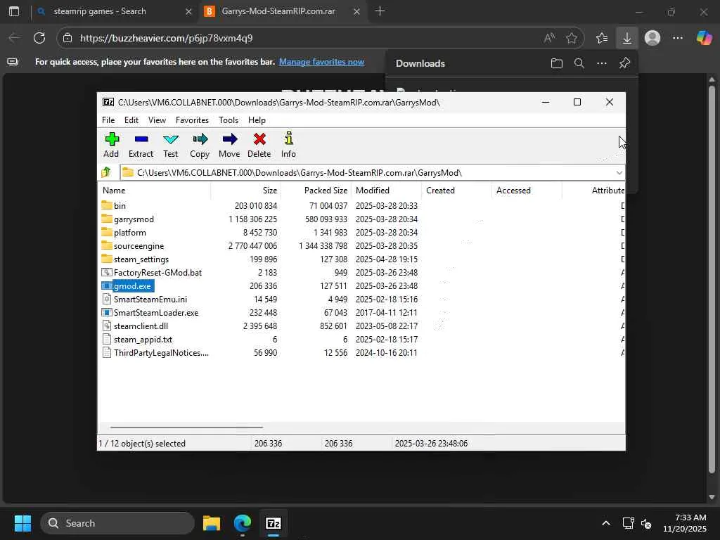Select the garrysmod folder icon
The width and height of the screenshot is (720, 540).
coord(107,219)
